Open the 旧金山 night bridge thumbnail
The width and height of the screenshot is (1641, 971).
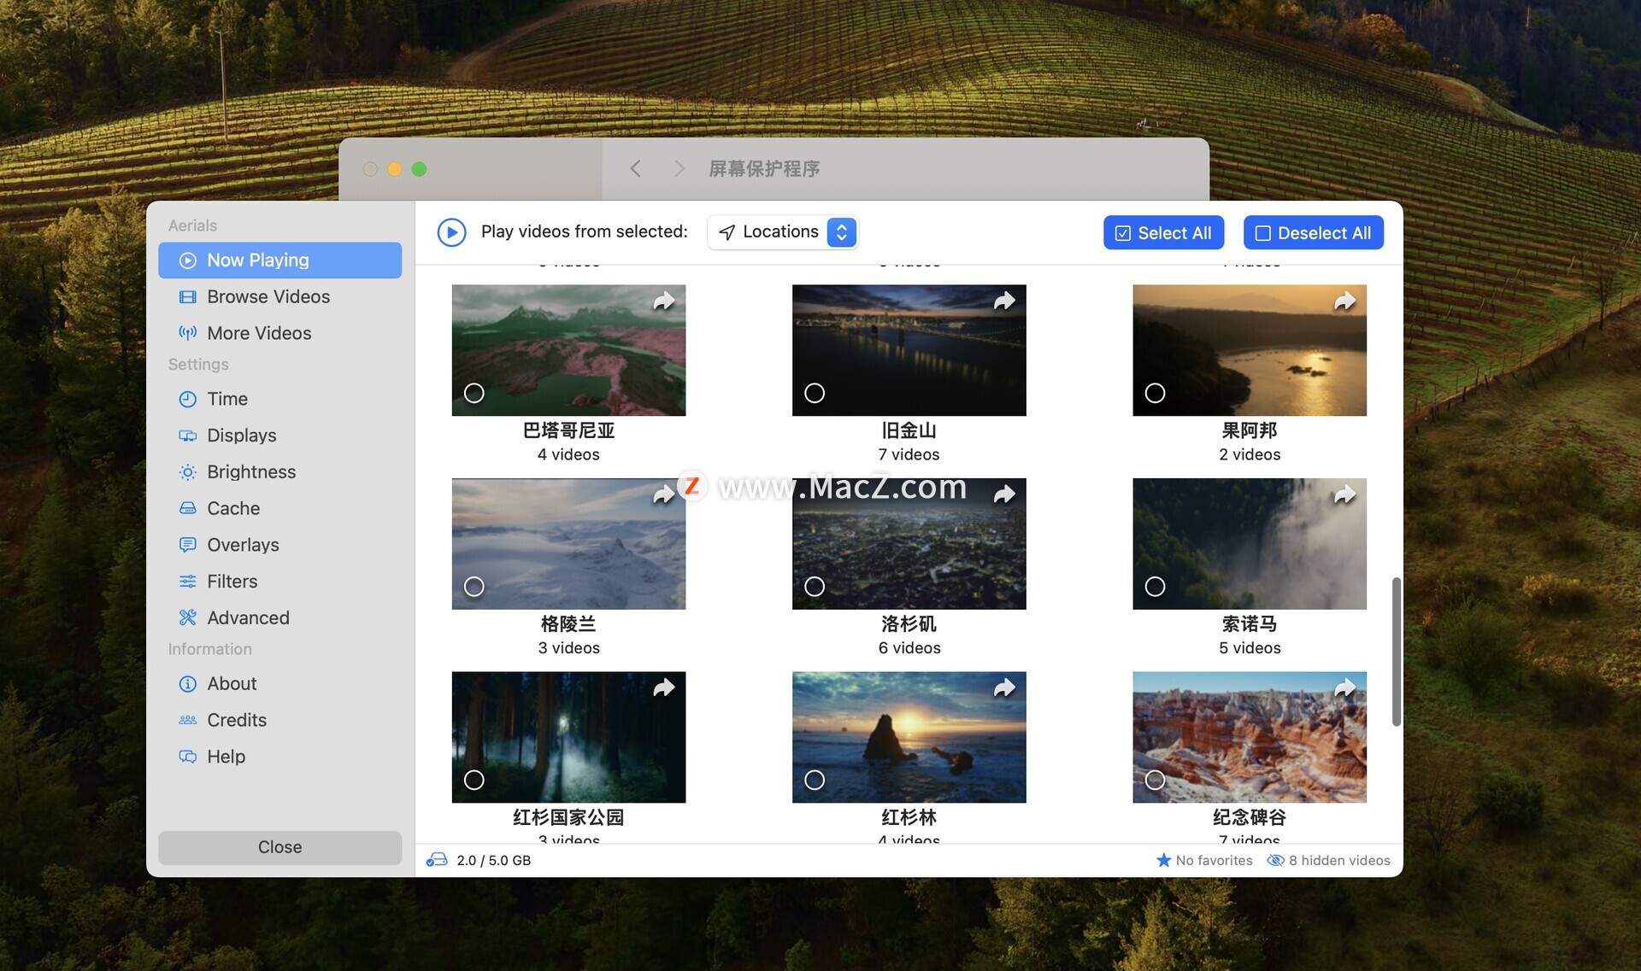(909, 350)
